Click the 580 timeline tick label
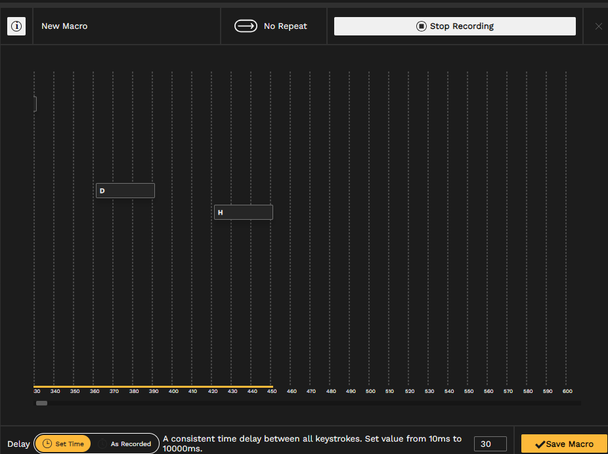 pos(528,391)
